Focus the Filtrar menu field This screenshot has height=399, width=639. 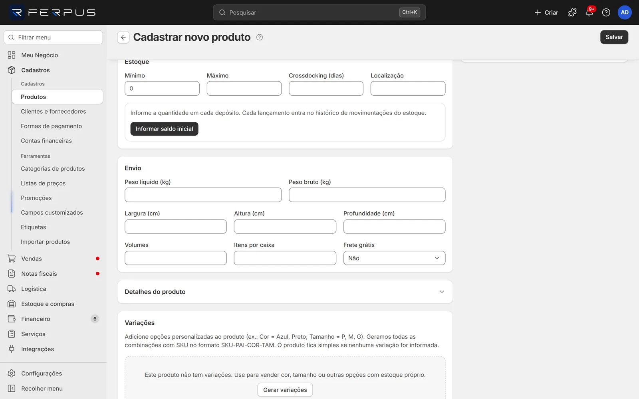point(53,38)
